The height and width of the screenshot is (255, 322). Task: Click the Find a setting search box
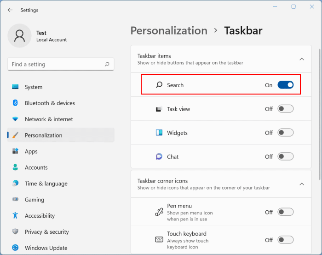click(x=61, y=64)
